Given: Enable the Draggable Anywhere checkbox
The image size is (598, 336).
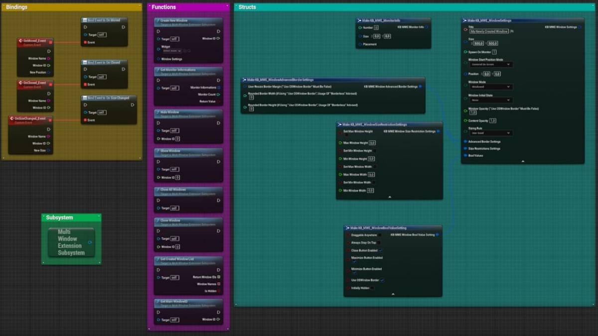Looking at the screenshot, I should (380, 235).
